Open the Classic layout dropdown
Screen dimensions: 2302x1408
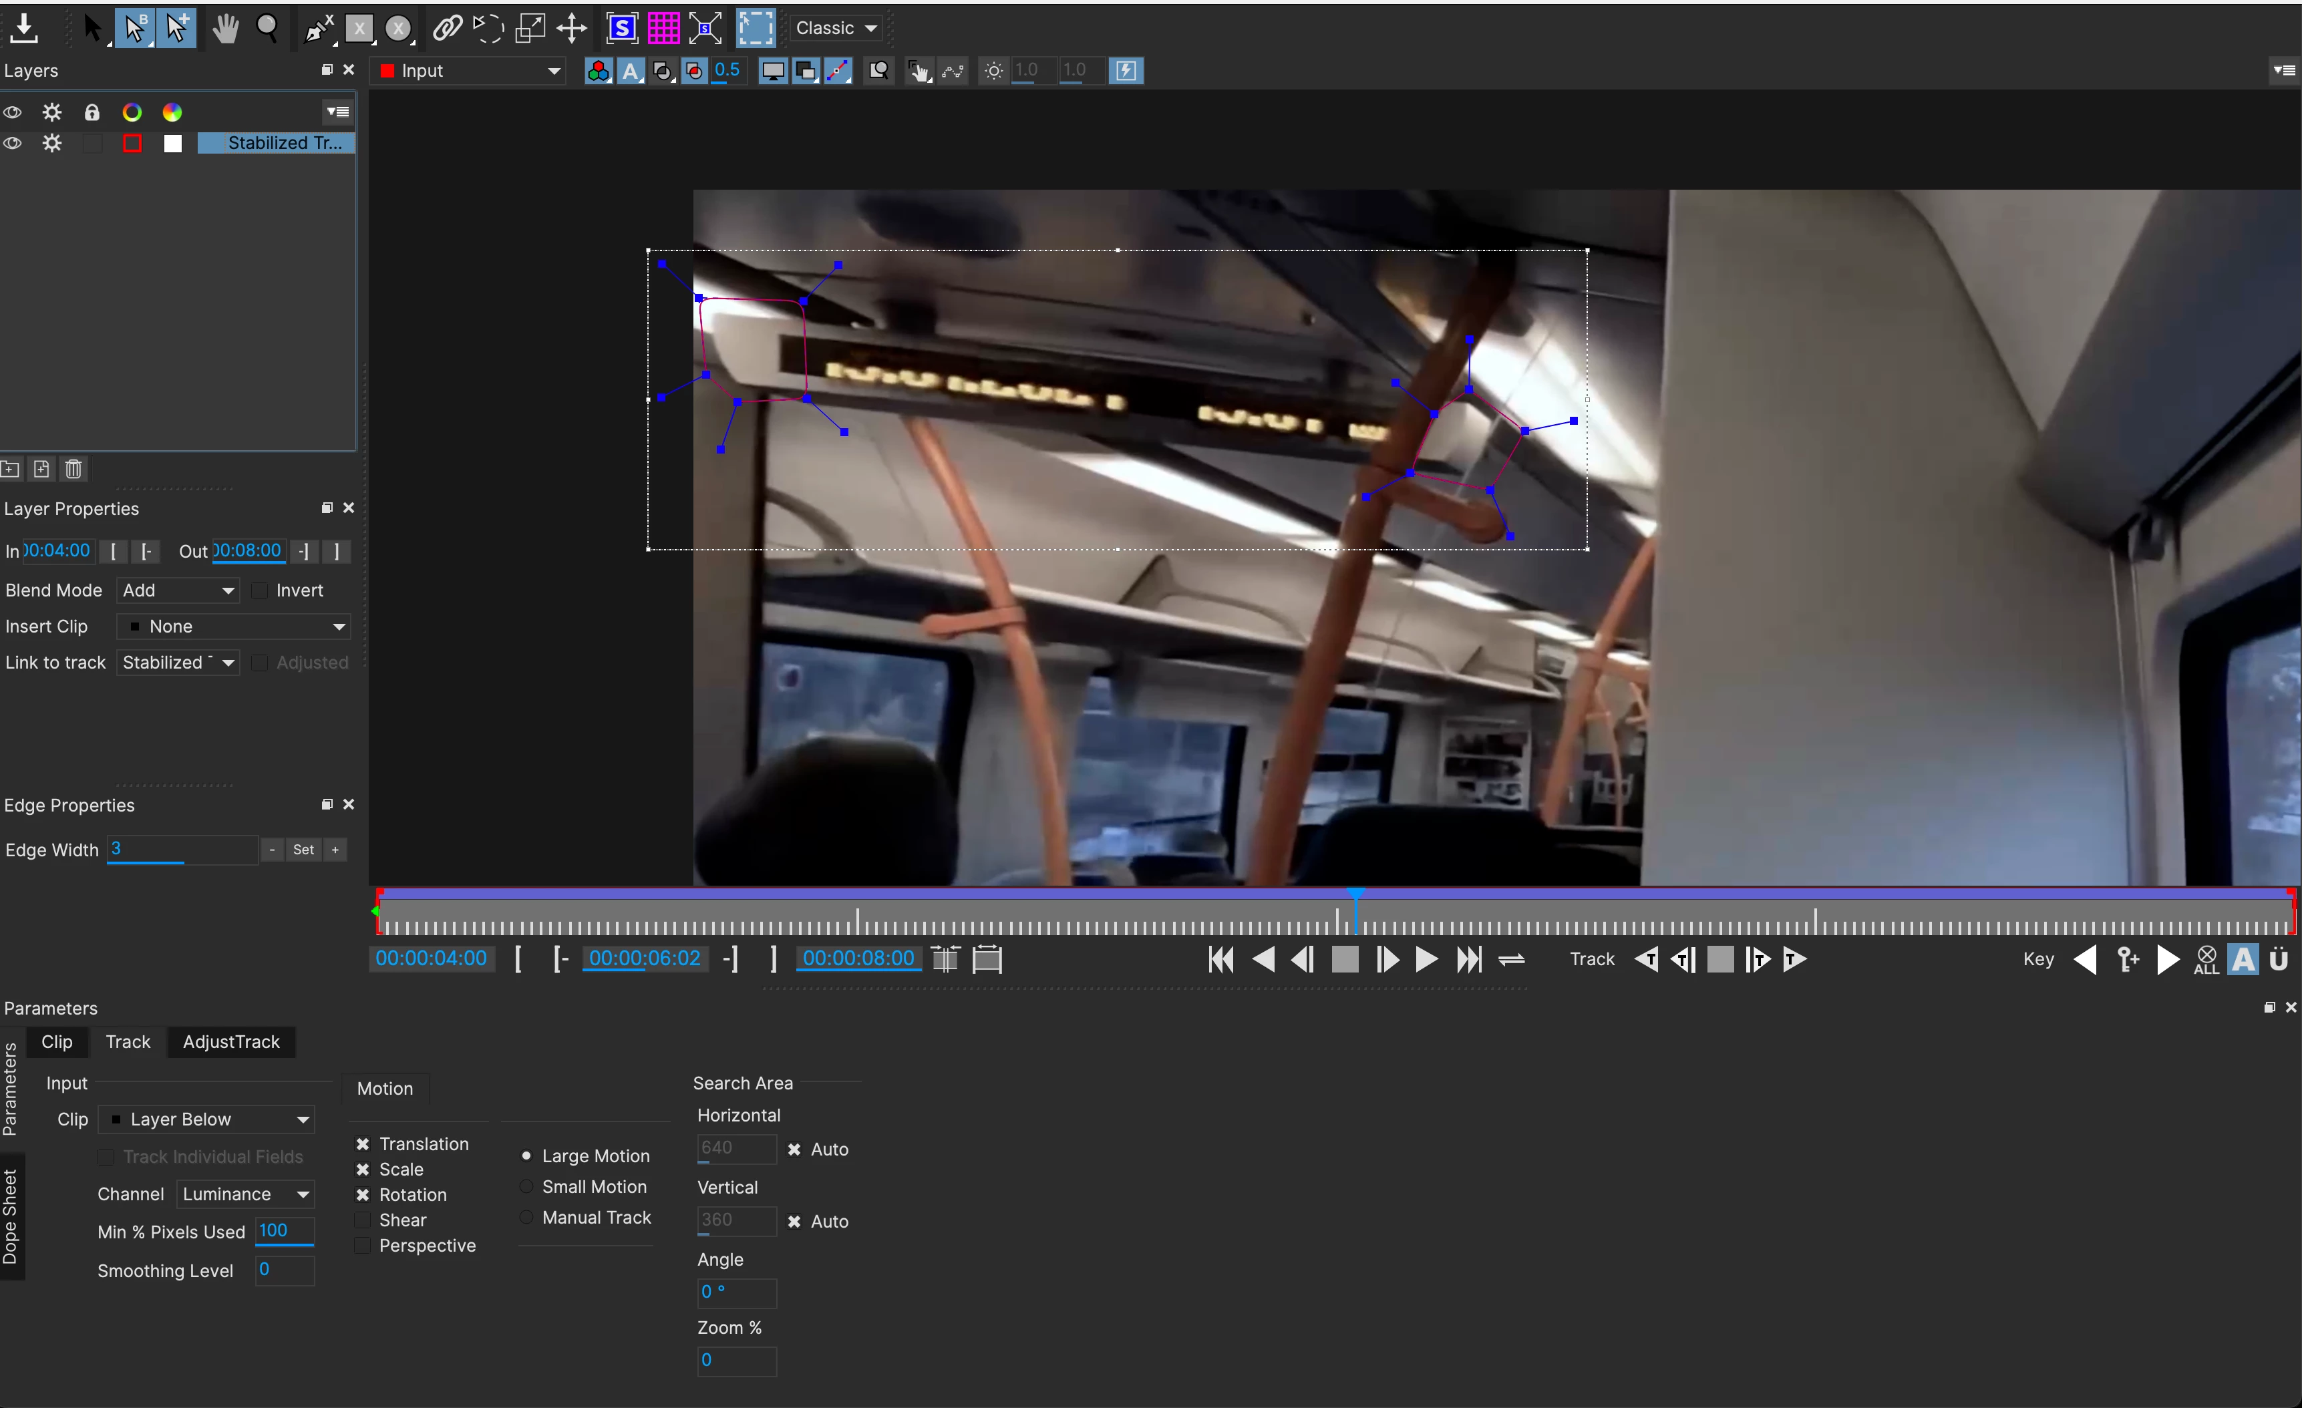[836, 28]
